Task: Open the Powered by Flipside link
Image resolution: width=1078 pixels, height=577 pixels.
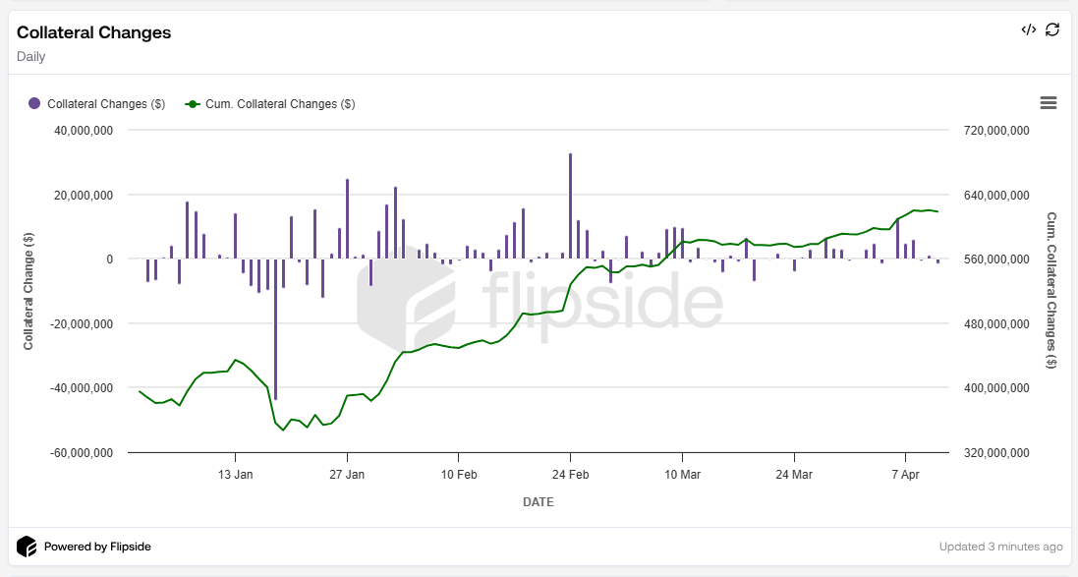Action: pos(97,547)
